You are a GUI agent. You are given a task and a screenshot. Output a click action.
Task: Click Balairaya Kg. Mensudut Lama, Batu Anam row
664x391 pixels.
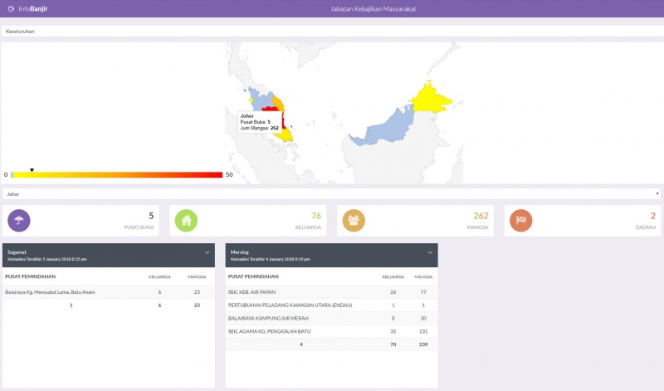coord(109,292)
